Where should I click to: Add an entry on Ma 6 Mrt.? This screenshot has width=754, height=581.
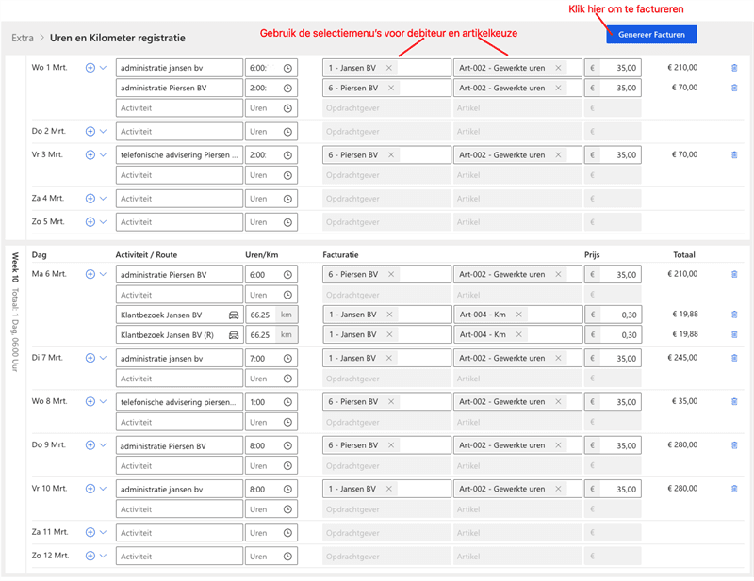click(90, 274)
